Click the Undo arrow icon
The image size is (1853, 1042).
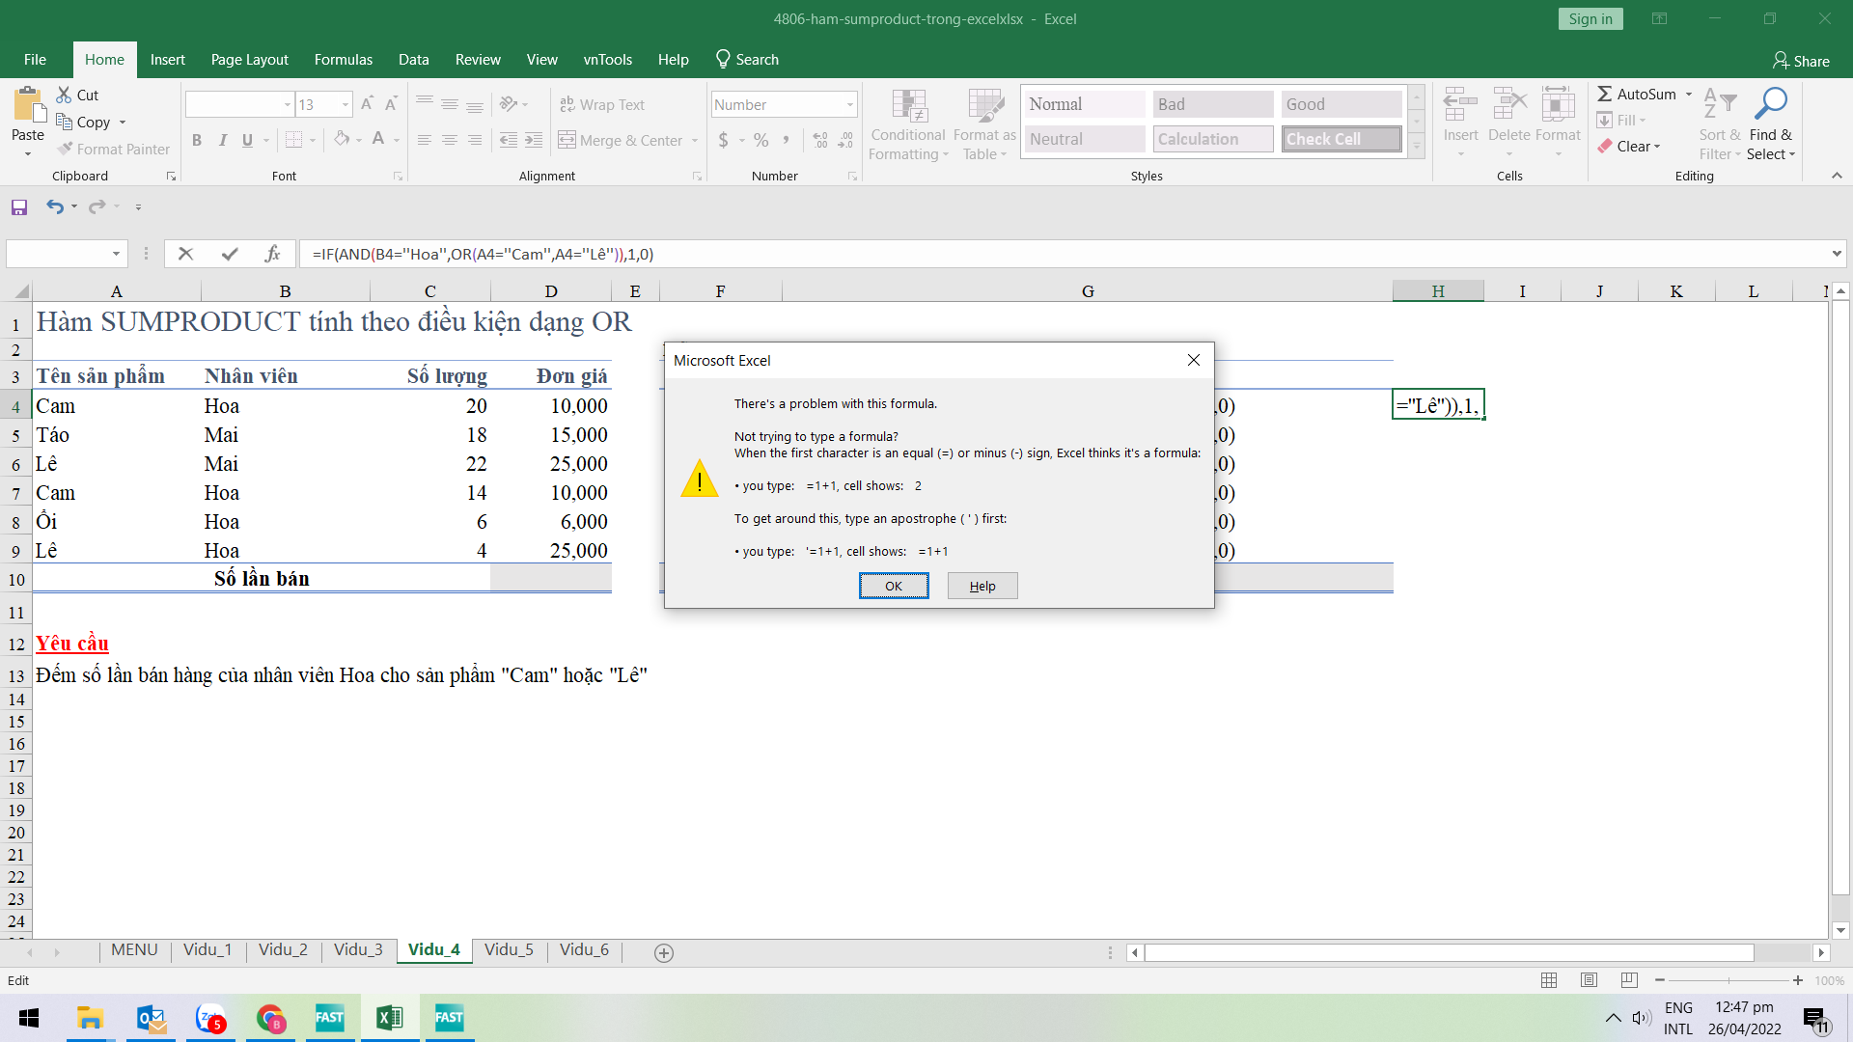pyautogui.click(x=55, y=206)
